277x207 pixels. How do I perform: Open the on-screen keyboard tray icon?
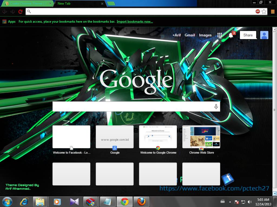point(223,201)
